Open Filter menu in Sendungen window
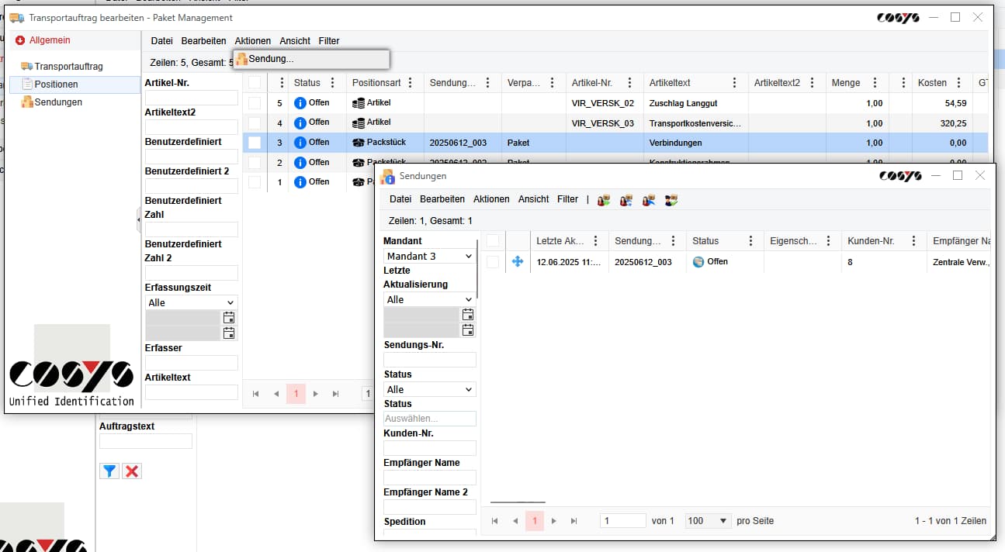This screenshot has width=1005, height=552. tap(568, 199)
